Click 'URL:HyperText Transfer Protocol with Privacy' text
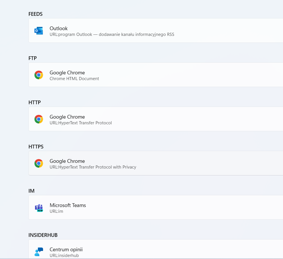The width and height of the screenshot is (283, 259). (93, 167)
